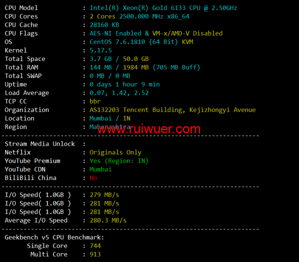Click the Stream Media Unlock heading

coord(39,144)
